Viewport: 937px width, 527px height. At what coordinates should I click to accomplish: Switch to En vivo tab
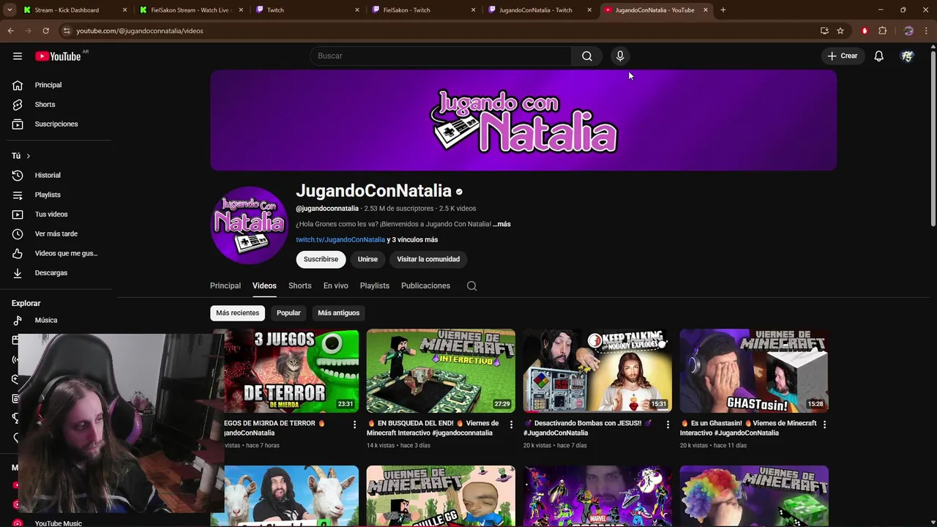336,285
